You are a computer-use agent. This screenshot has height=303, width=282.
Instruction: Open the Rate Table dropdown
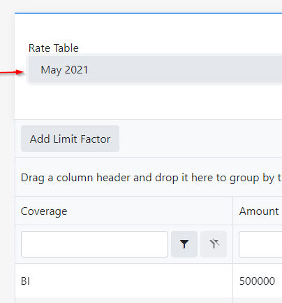[155, 69]
